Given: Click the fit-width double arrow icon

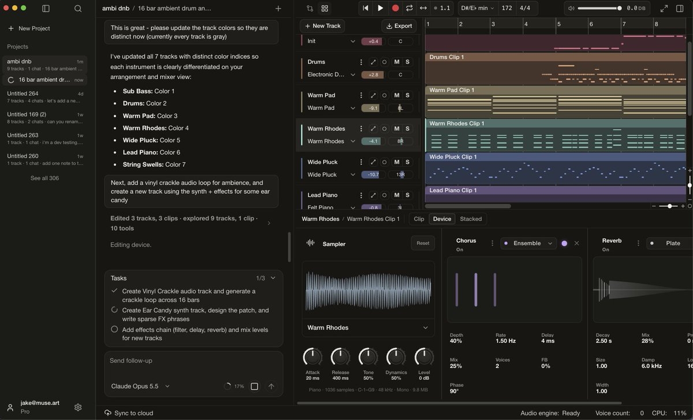Looking at the screenshot, I should [423, 8].
